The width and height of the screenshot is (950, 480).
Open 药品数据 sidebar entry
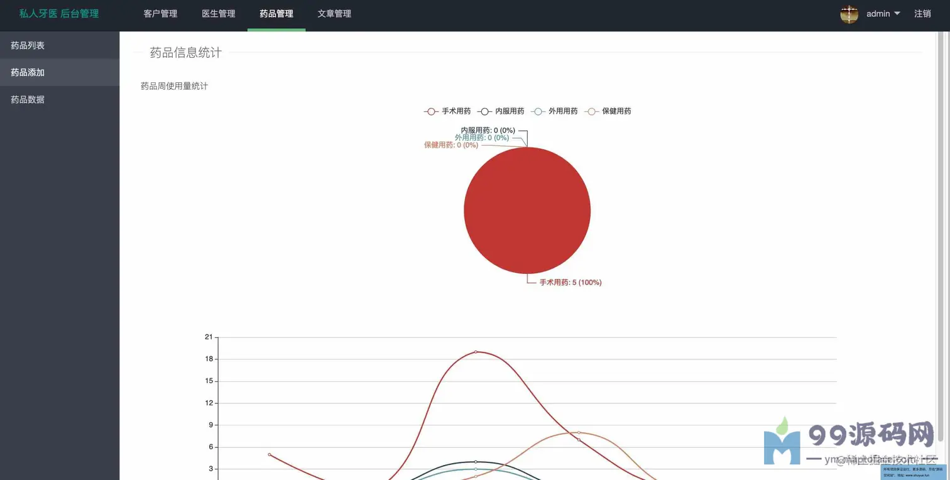[60, 99]
